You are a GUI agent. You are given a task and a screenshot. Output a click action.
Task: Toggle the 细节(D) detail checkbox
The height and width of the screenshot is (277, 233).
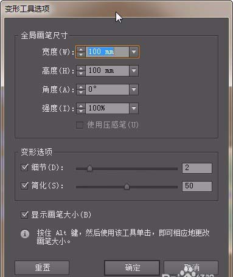[24, 168]
